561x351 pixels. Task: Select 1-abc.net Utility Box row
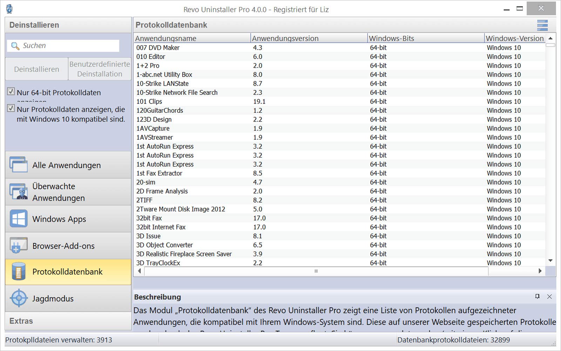tap(339, 74)
